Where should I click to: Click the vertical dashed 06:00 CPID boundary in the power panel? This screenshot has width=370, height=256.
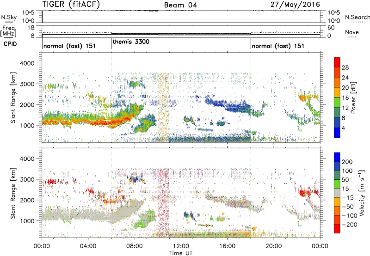tap(111, 98)
